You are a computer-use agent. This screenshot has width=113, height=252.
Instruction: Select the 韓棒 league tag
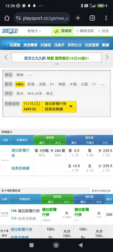click(20, 75)
